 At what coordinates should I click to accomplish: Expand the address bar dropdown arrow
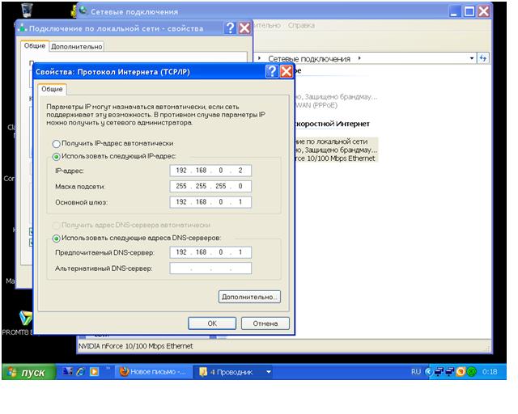click(473, 58)
